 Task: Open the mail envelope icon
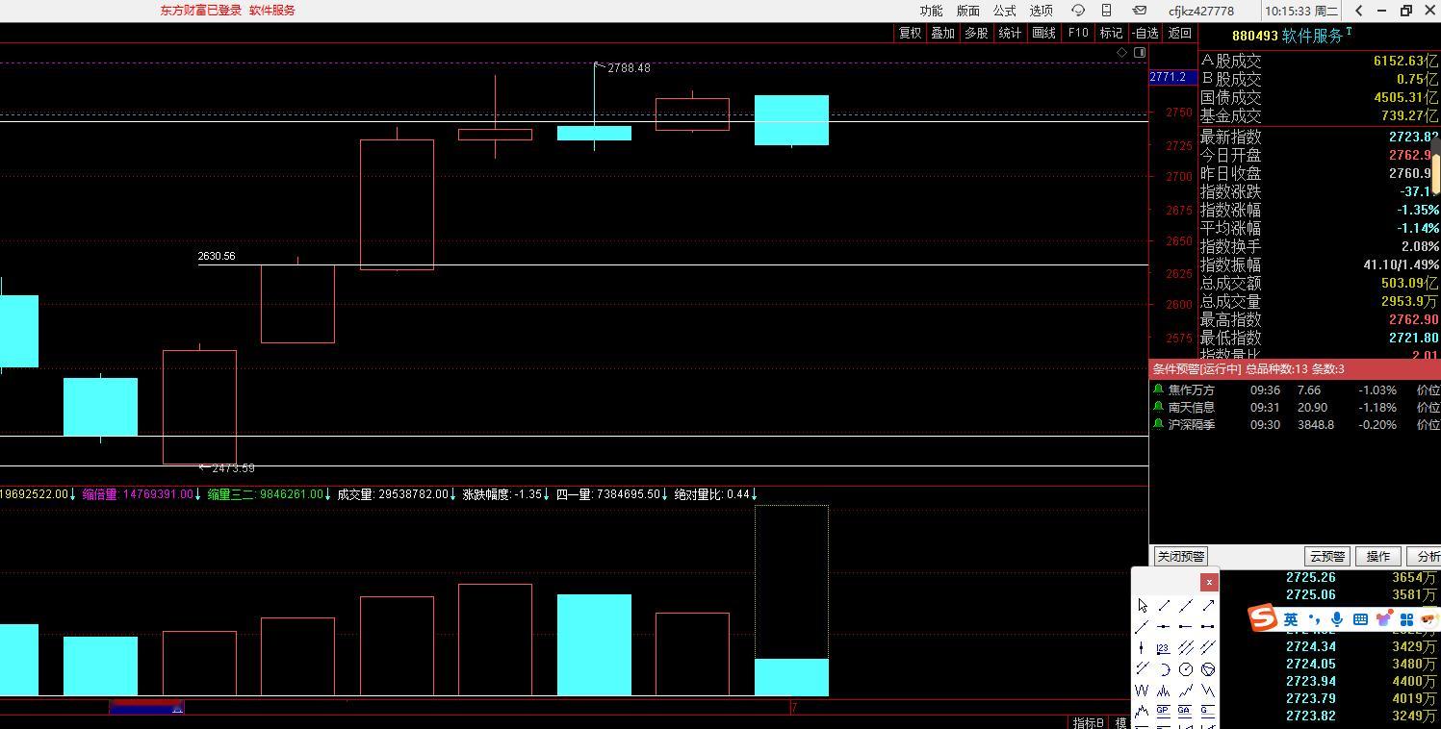click(x=1139, y=11)
